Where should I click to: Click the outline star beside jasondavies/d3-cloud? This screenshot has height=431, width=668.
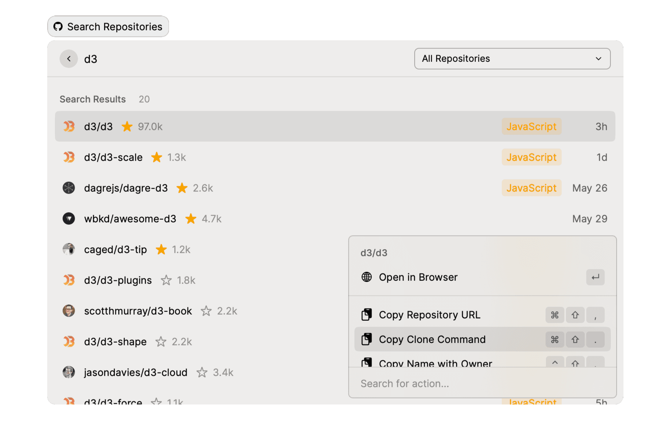tap(202, 372)
